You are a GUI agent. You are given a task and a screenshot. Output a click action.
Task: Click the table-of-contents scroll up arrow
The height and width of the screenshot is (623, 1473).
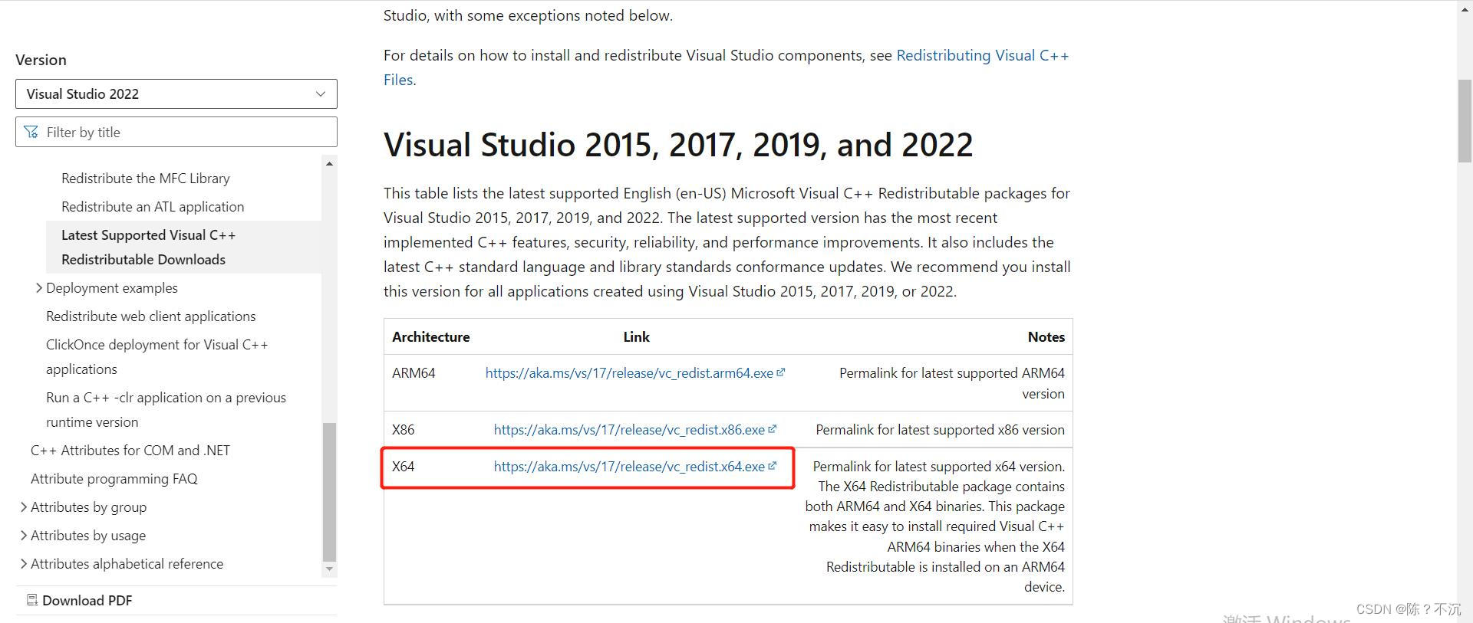tap(329, 163)
